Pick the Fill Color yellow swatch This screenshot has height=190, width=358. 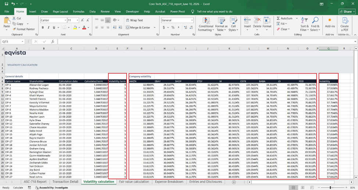coord(75,28)
